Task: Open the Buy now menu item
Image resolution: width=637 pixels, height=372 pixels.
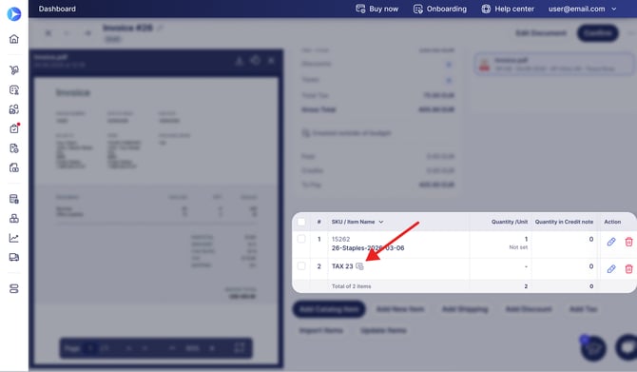Action: (377, 9)
